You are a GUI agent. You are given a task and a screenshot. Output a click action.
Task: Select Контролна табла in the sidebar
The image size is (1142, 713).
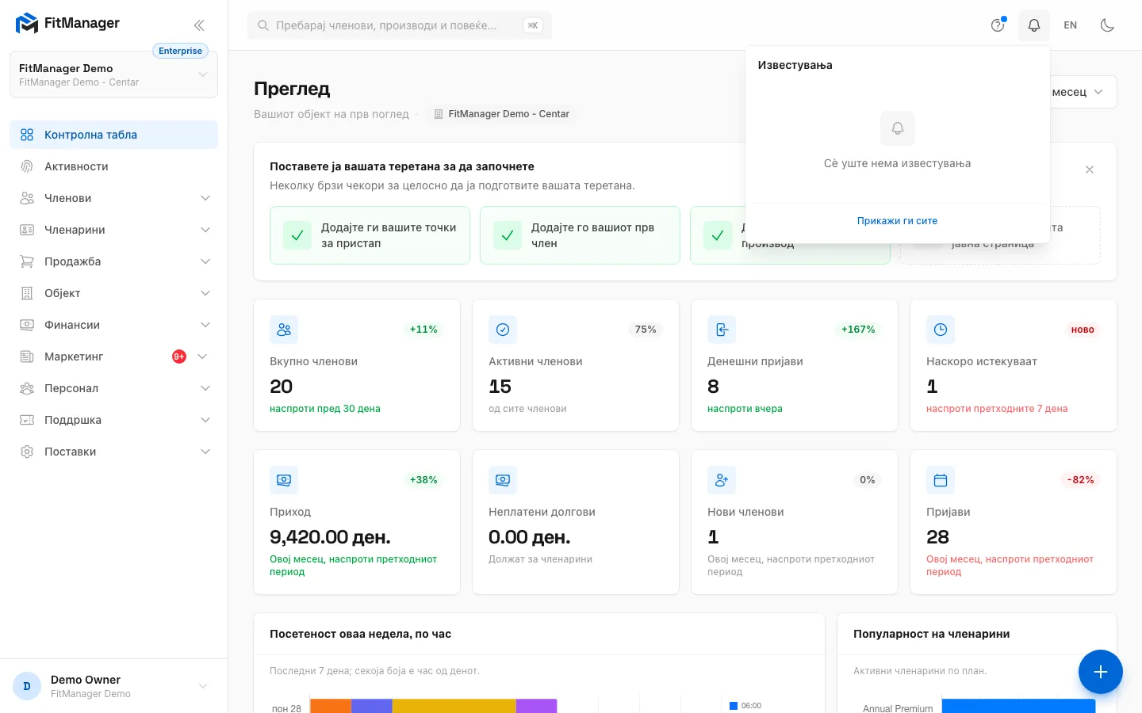pyautogui.click(x=114, y=135)
